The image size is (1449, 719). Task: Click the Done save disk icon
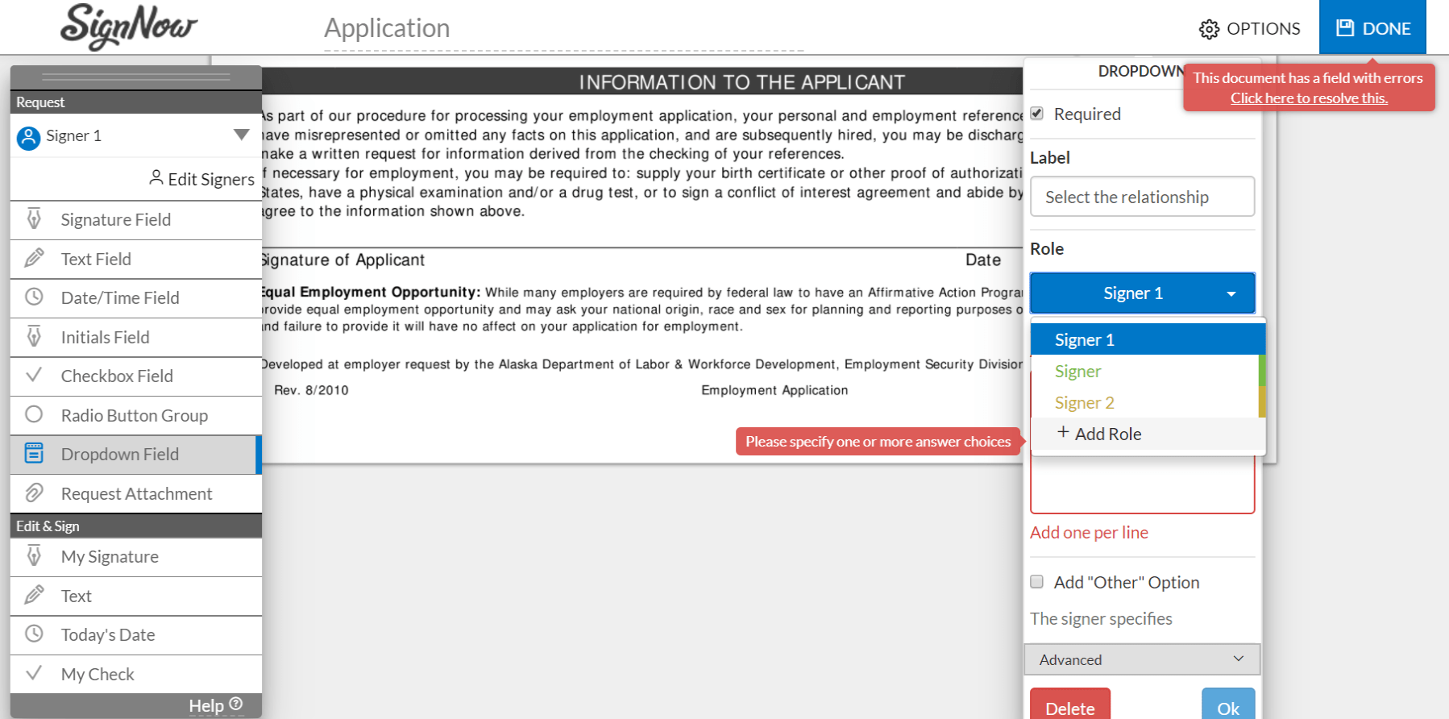coord(1345,28)
